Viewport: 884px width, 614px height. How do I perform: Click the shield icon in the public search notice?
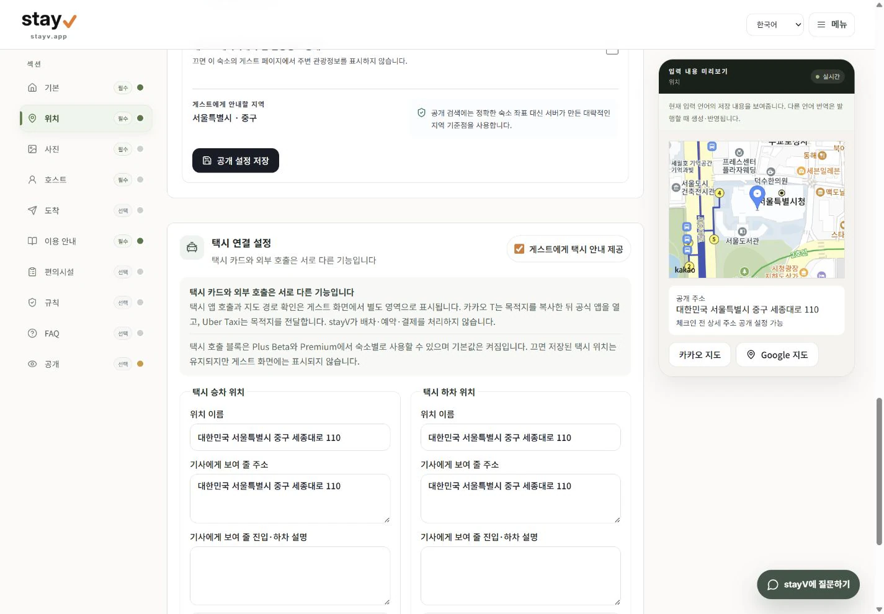click(421, 113)
